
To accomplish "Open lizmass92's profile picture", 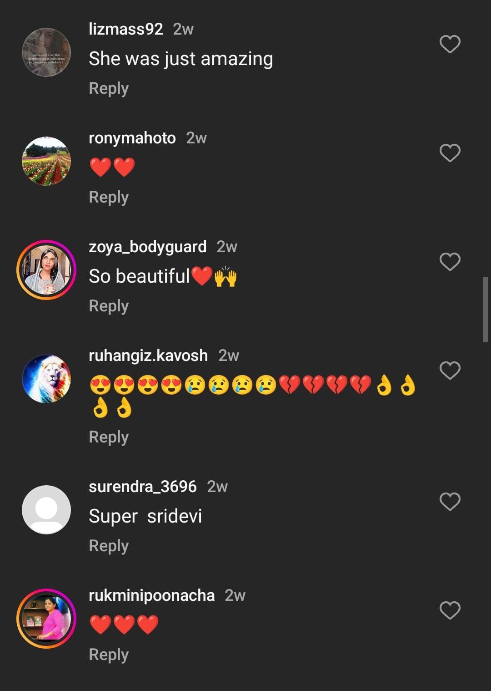I will 46,52.
